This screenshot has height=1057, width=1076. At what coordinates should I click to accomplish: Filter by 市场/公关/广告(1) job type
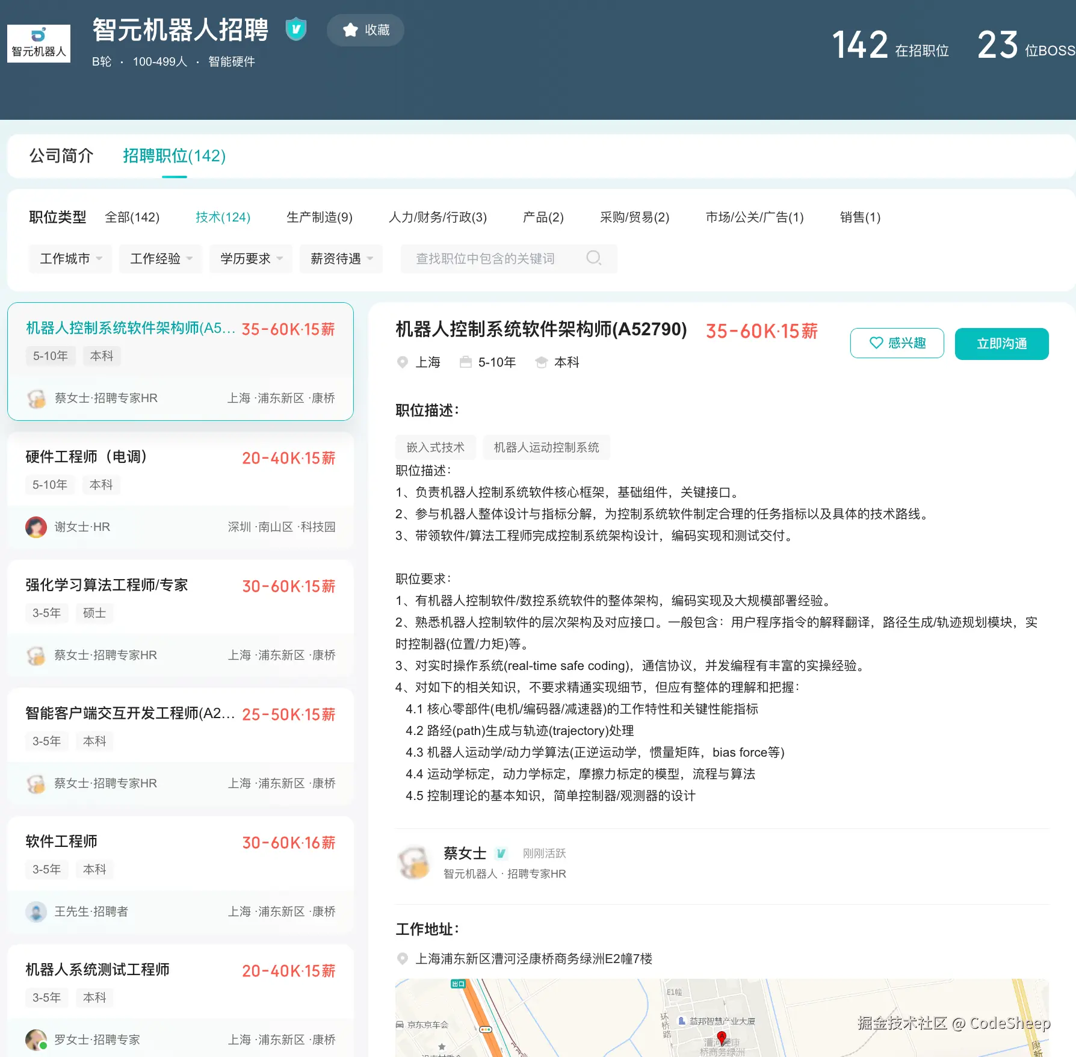(755, 217)
